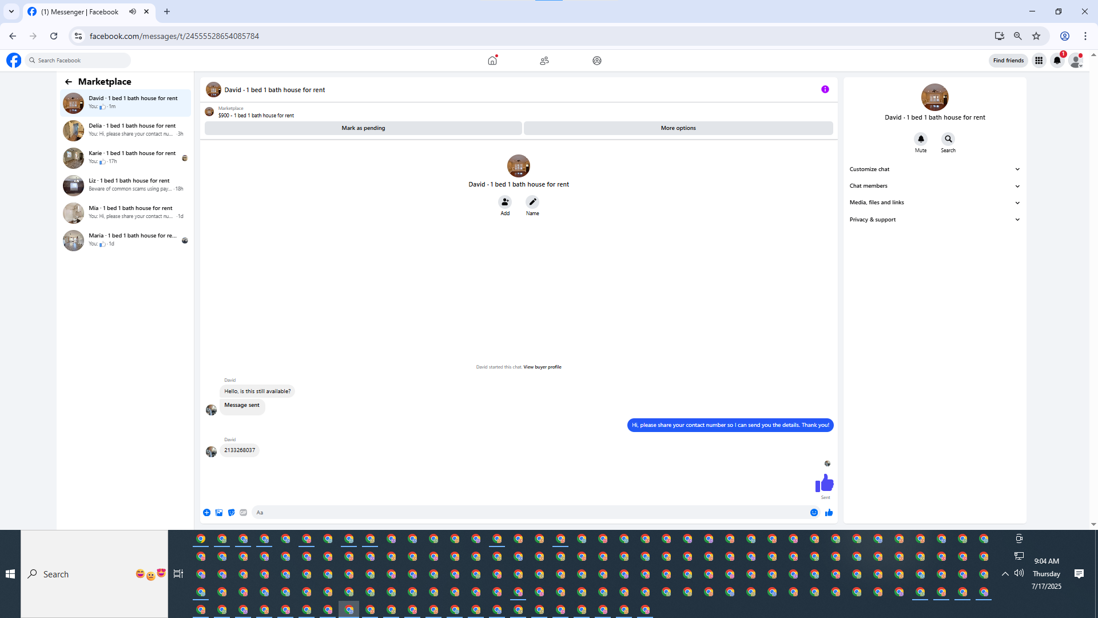
Task: Open the emoji picker in message box
Action: 814,513
